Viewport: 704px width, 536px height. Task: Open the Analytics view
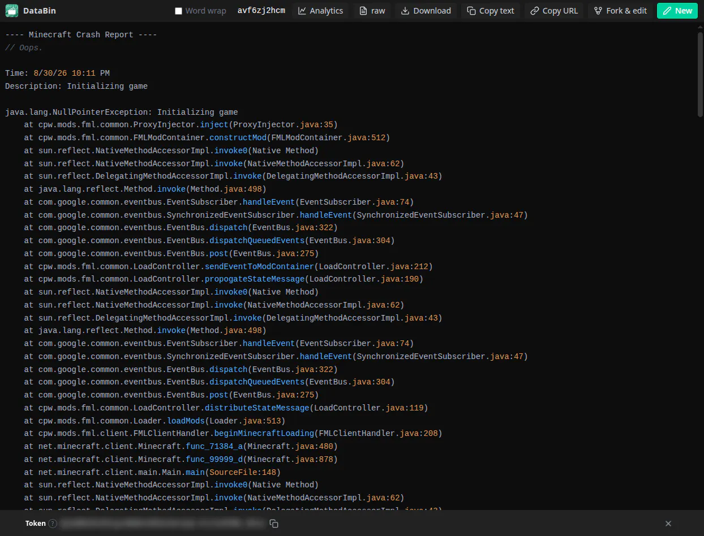(x=320, y=11)
